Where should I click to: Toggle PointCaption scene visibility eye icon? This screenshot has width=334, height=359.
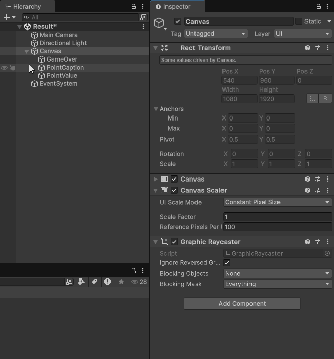[x=4, y=68]
